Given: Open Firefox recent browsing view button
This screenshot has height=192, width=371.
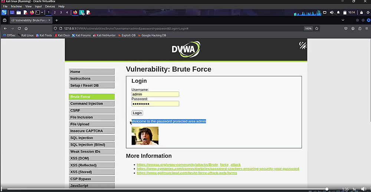Looking at the screenshot, I should click(4, 20).
